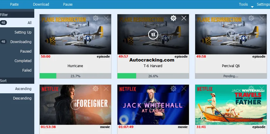The width and height of the screenshot is (270, 134).
Task: Pause the T-6 Harvard download
Action: (x=153, y=34)
